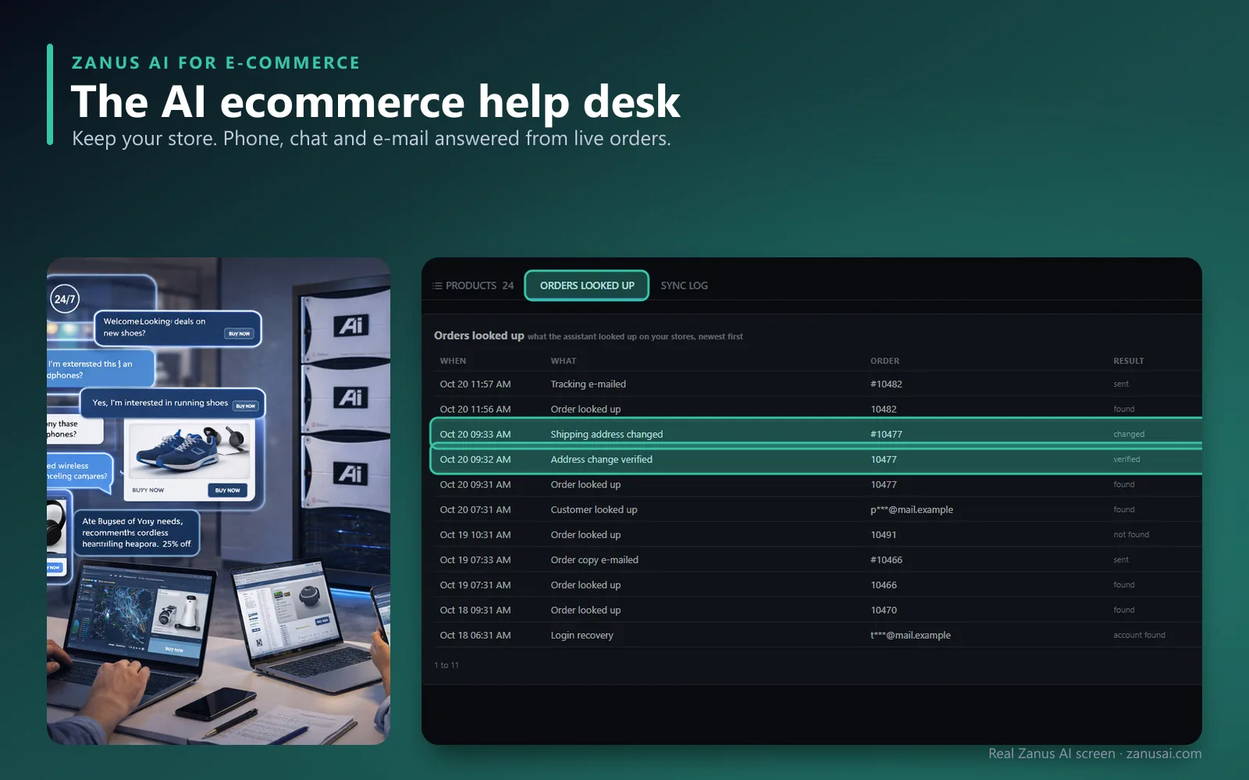Click the WHAT column header
This screenshot has width=1249, height=780.
click(563, 360)
